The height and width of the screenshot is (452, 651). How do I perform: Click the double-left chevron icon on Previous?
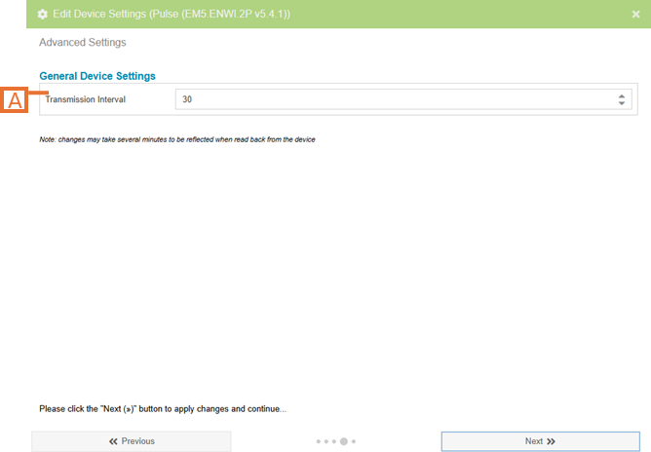click(x=113, y=441)
